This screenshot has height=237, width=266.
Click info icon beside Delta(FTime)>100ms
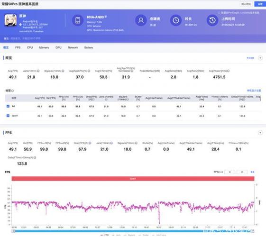click(35, 157)
